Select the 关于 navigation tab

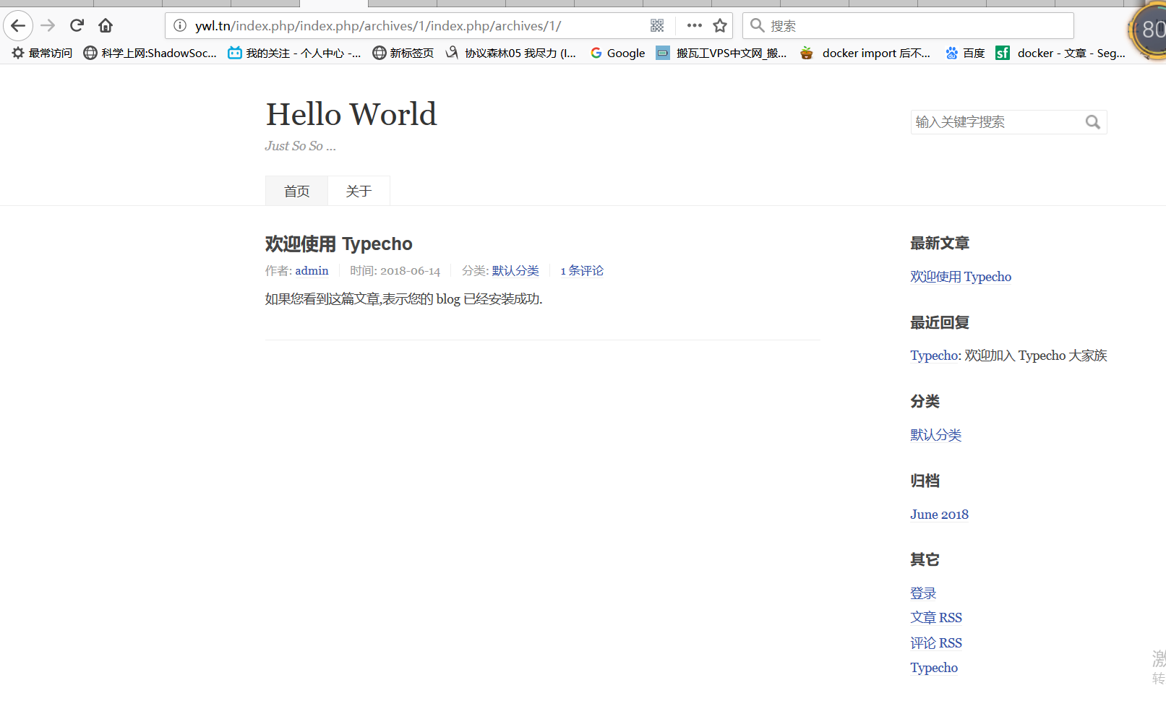(x=359, y=191)
